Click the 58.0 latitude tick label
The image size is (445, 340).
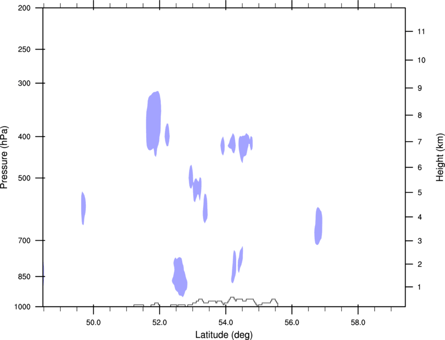358,323
